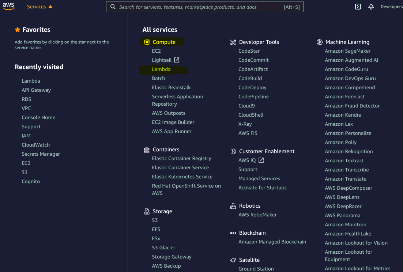Open Ground Station
Screen dimensions: 403x272
pos(256,269)
